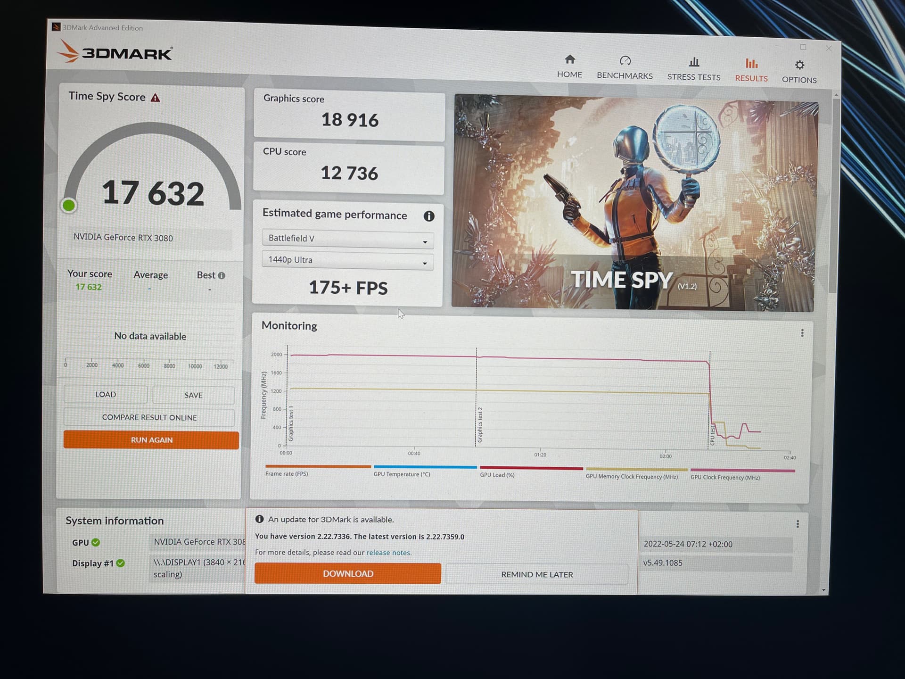Toggle the GPU Temperature legend

(425, 471)
